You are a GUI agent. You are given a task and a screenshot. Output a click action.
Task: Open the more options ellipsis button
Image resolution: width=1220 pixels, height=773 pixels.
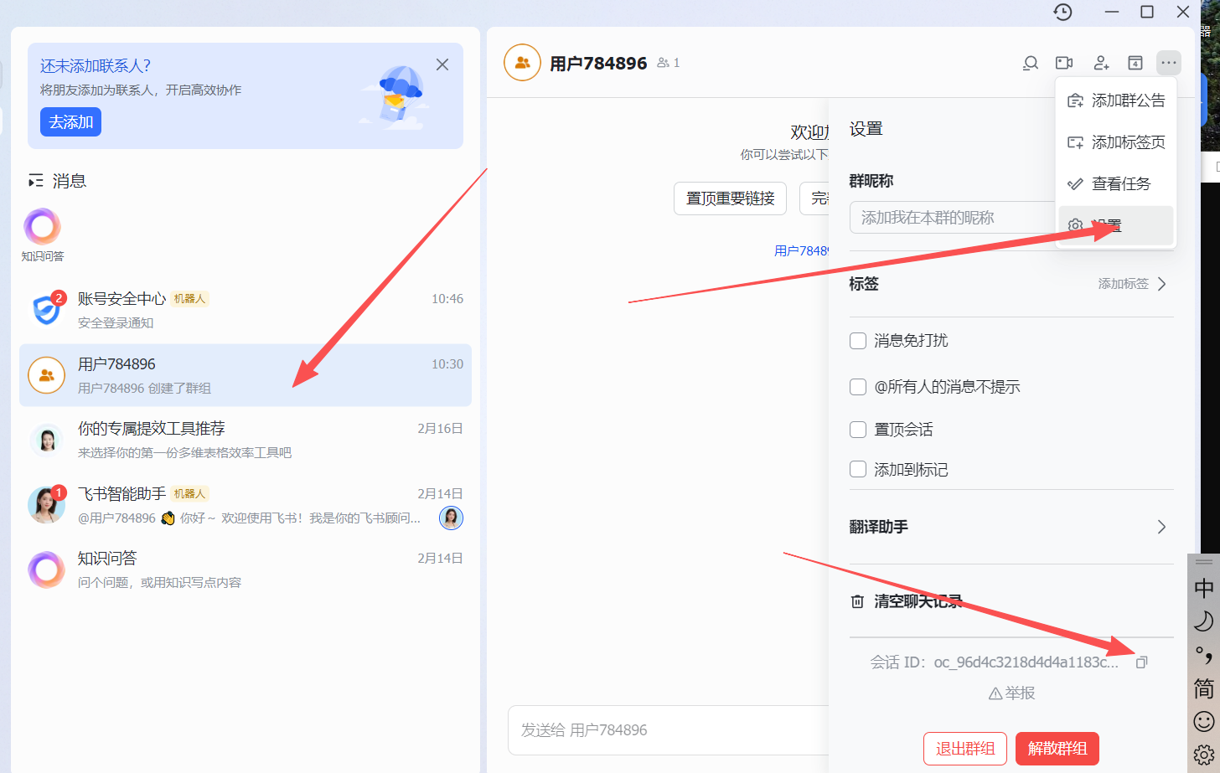click(1169, 63)
